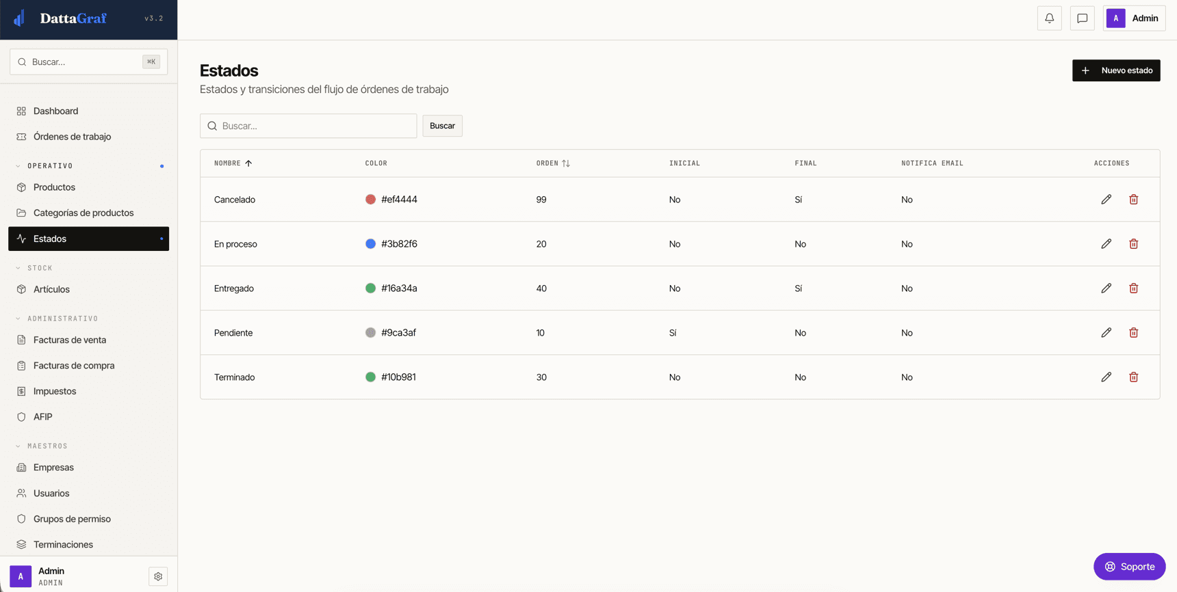Open Impuestos section
This screenshot has width=1177, height=592.
(x=88, y=391)
